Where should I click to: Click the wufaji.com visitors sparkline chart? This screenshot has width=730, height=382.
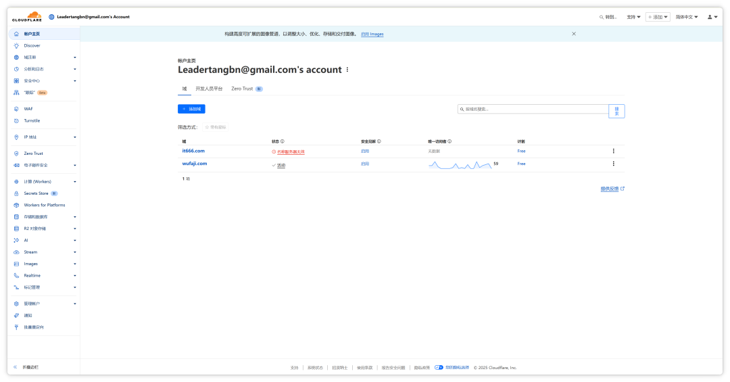pos(460,165)
